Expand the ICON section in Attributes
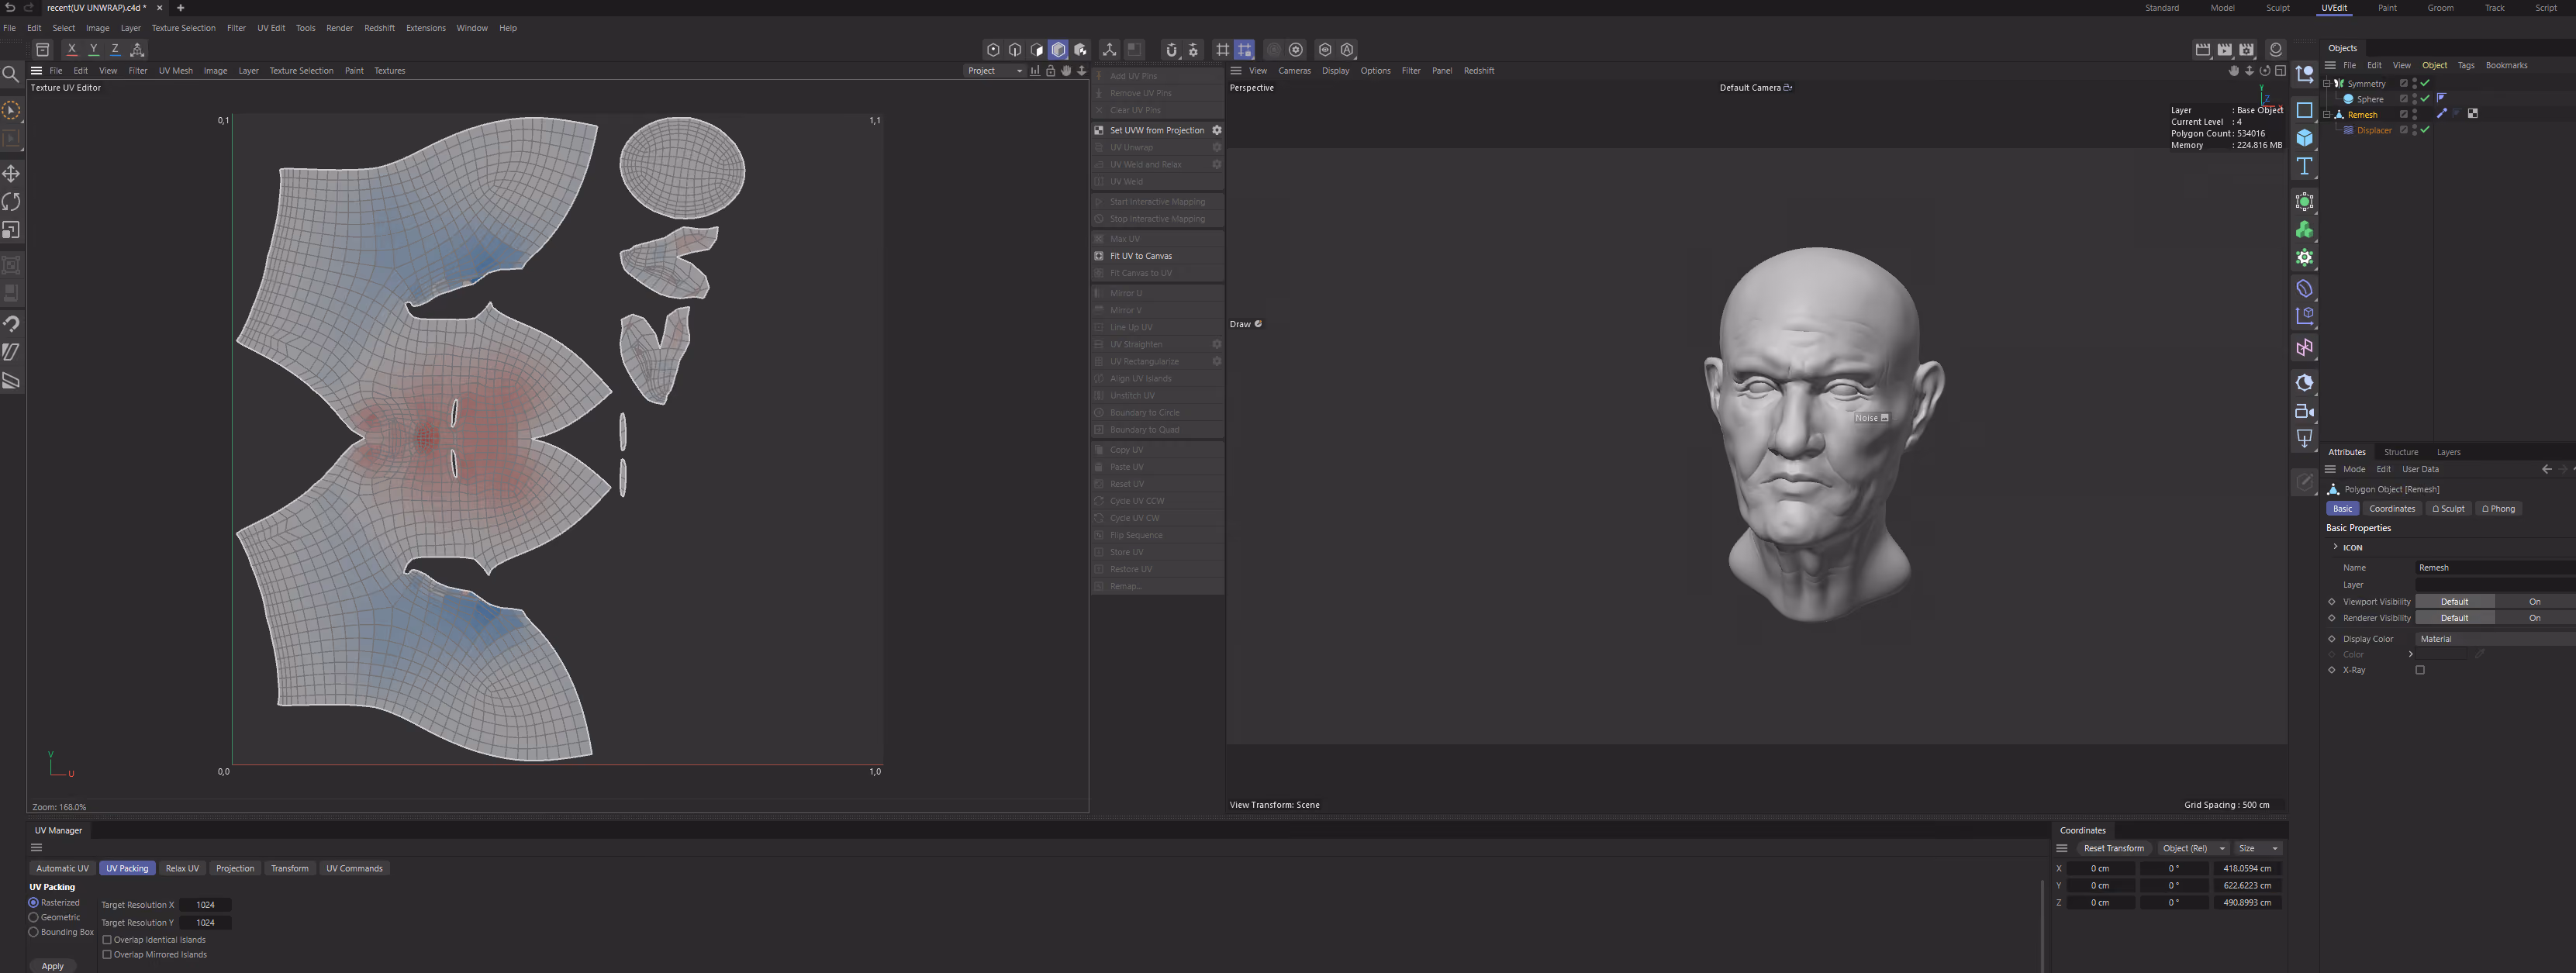 point(2335,547)
